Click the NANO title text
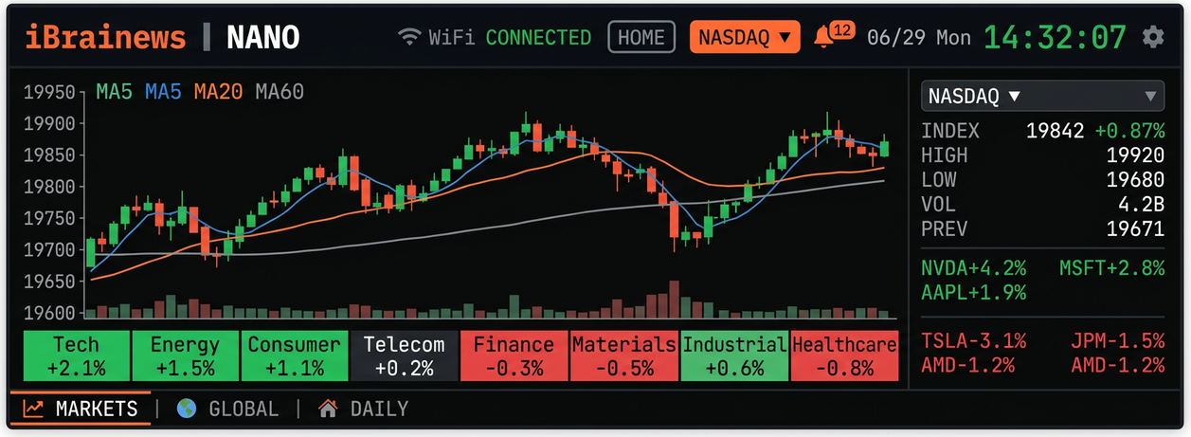 tap(263, 38)
